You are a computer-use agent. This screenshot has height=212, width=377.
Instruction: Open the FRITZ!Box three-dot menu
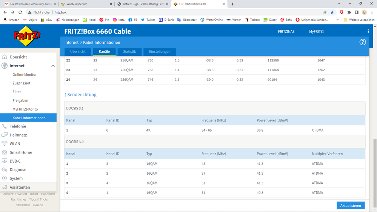click(368, 32)
